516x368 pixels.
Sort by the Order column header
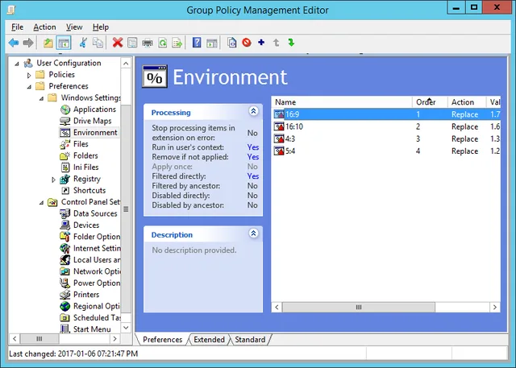point(430,102)
